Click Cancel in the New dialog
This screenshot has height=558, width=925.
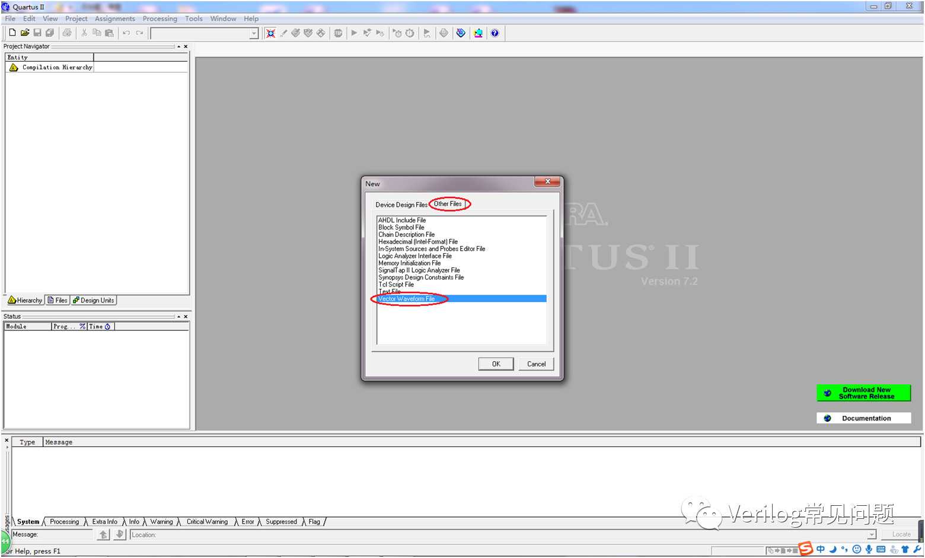pyautogui.click(x=536, y=364)
